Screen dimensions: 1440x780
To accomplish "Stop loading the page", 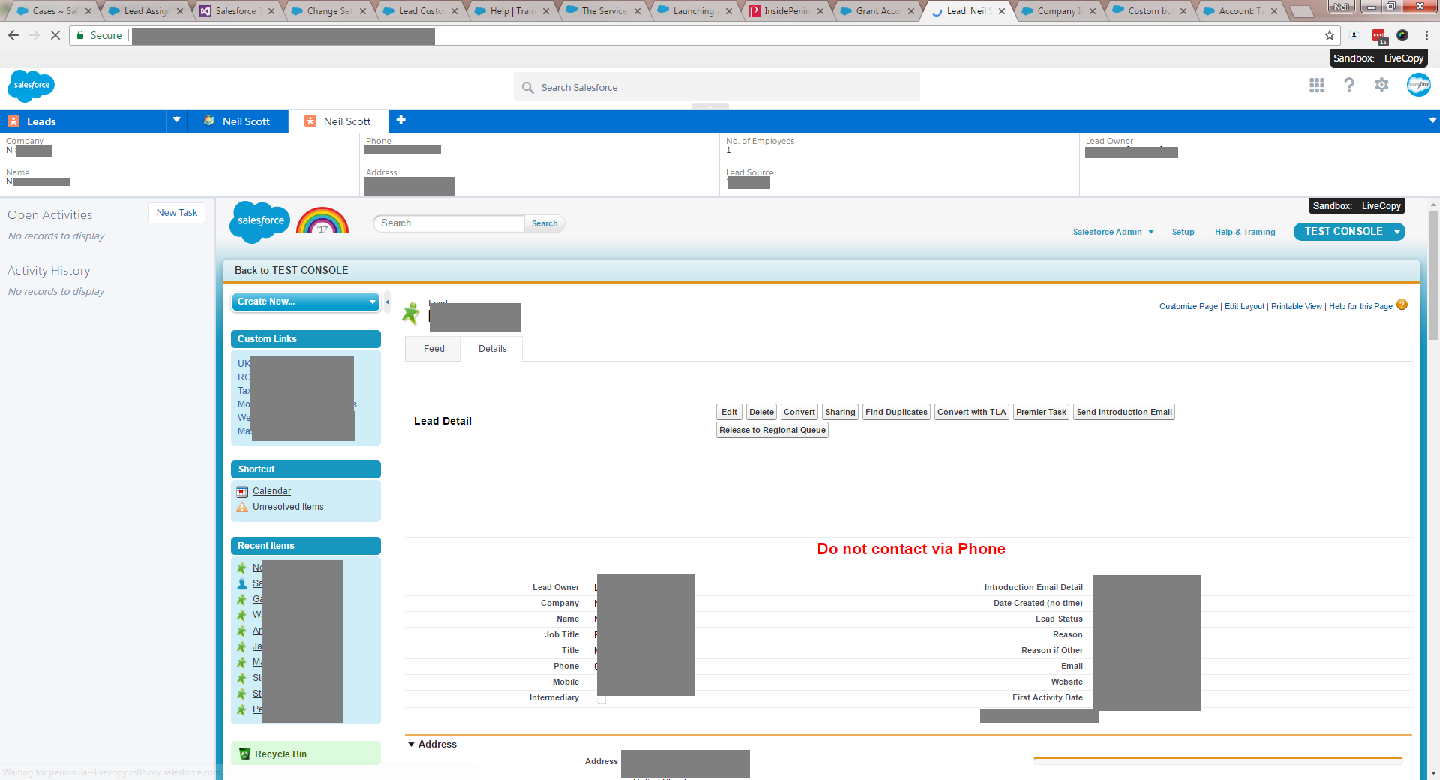I will [x=55, y=35].
